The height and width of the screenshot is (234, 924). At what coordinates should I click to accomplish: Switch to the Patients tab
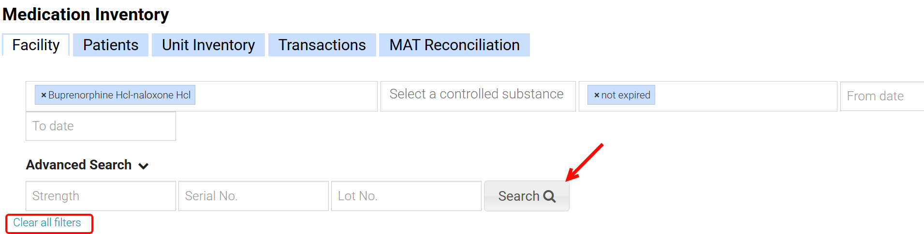click(x=111, y=45)
